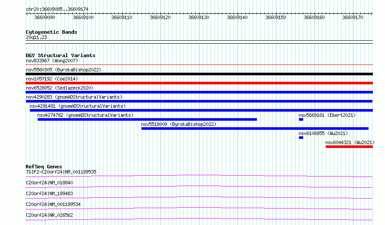
Task: Open nsv6044321 (Wu2021) label
Action: (350, 142)
